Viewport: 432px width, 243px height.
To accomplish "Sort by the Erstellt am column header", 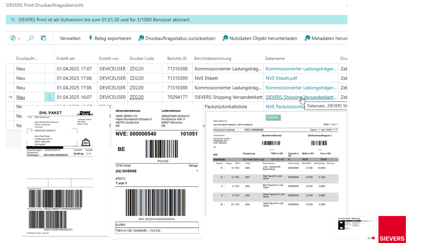I will coord(66,58).
